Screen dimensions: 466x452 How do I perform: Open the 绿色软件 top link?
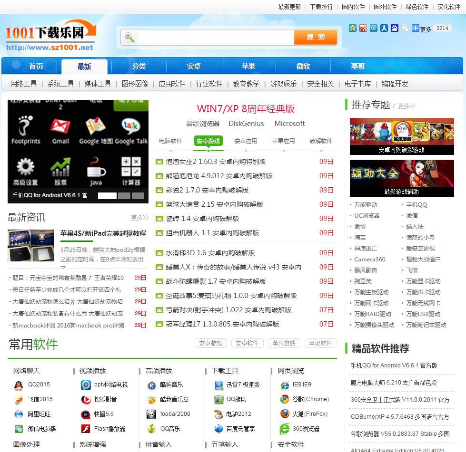coord(417,7)
